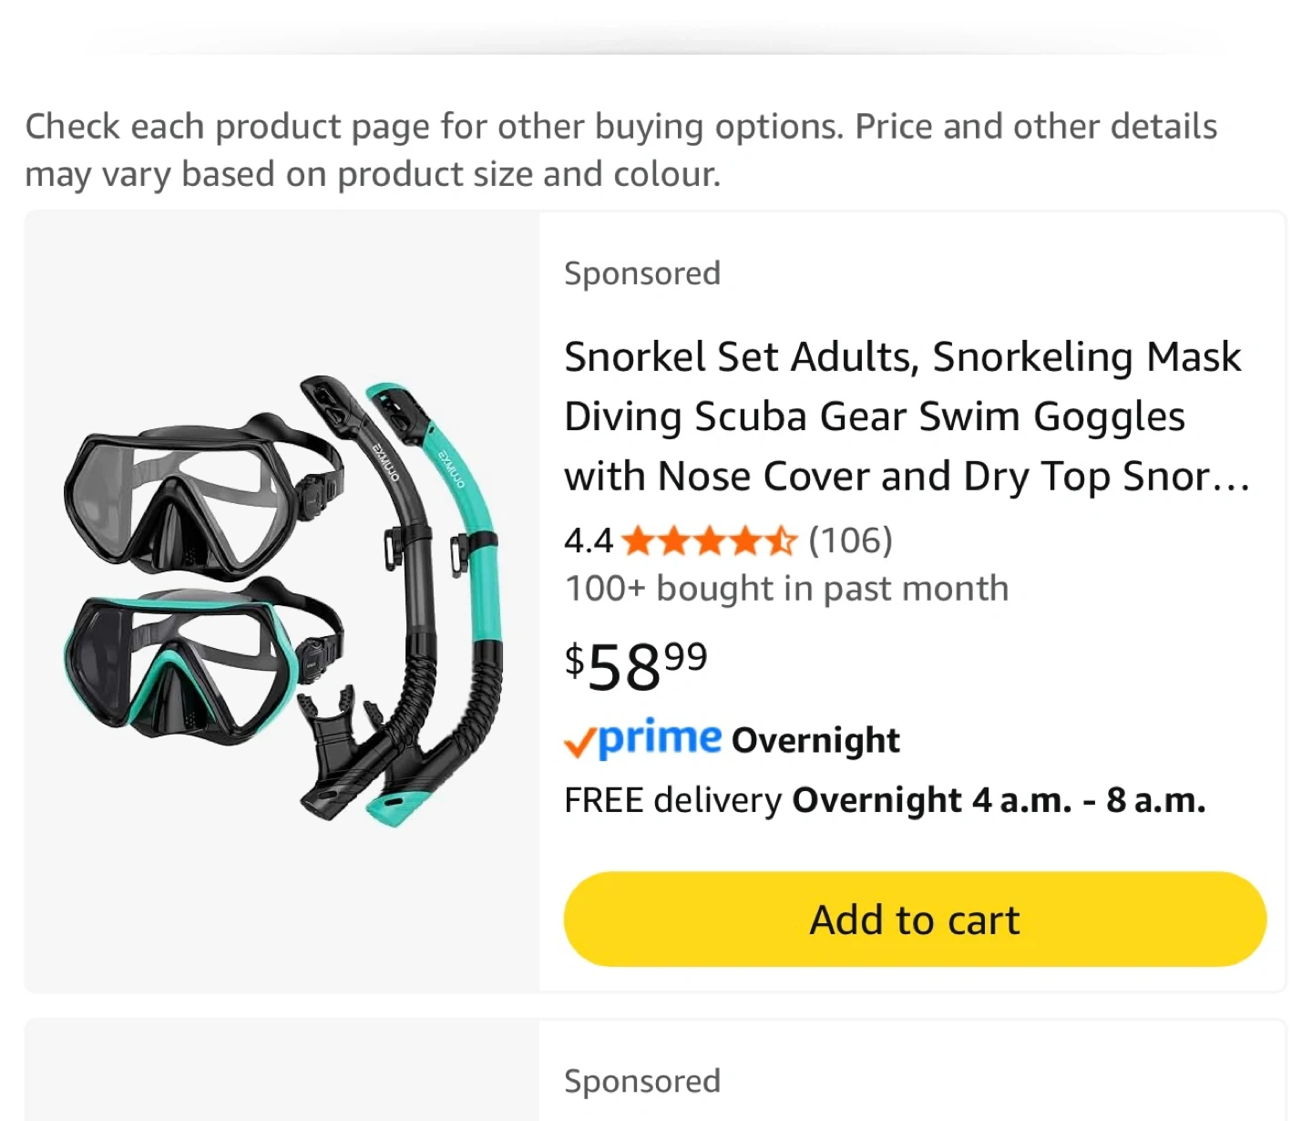Screen dimensions: 1312x1121
Task: Click the Prime logo badge
Action: (660, 738)
